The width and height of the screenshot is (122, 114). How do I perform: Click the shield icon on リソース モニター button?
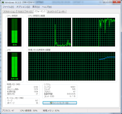click(x=51, y=103)
